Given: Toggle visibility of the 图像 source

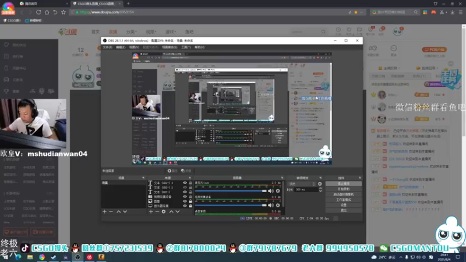Looking at the screenshot, I should pyautogui.click(x=185, y=201).
